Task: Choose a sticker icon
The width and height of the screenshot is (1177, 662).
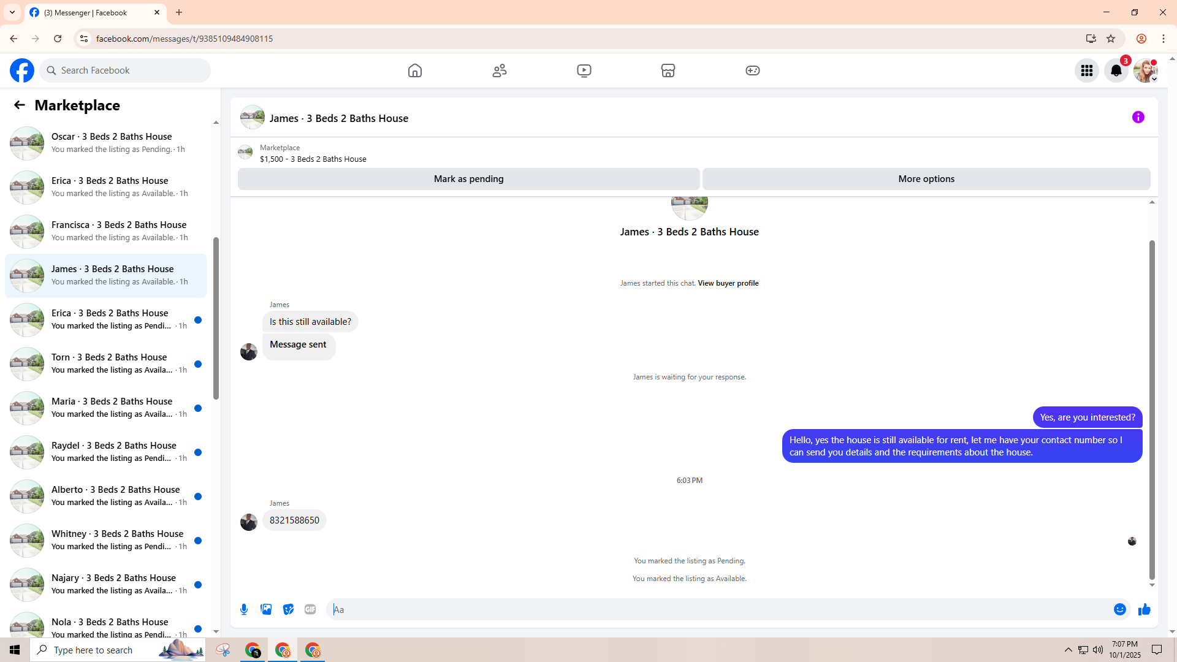Action: coord(288,609)
